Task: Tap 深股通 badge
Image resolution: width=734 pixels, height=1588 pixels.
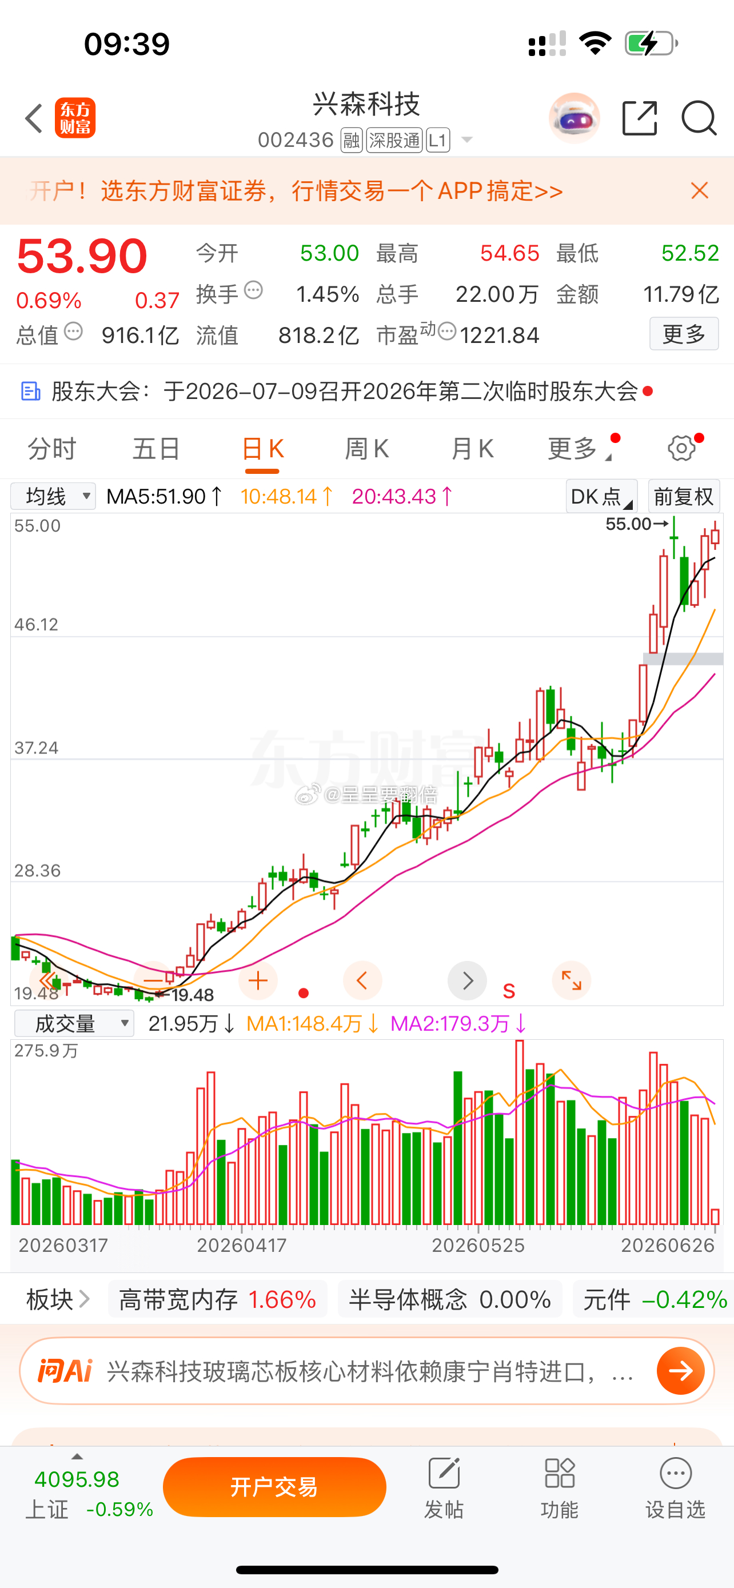Action: click(x=394, y=141)
